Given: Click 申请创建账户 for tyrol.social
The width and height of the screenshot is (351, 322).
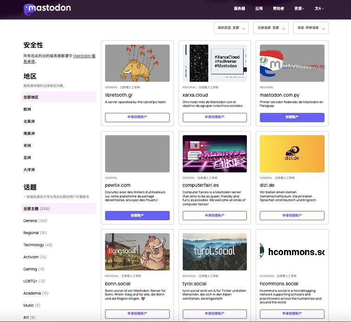Looking at the screenshot, I should click(x=215, y=314).
